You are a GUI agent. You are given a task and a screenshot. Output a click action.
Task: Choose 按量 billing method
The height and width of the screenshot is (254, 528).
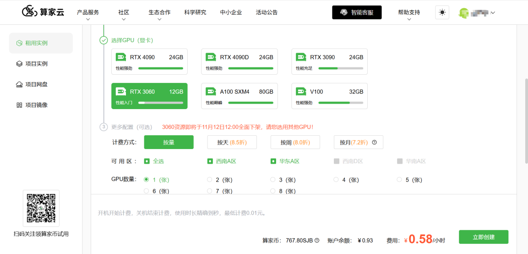coord(169,142)
